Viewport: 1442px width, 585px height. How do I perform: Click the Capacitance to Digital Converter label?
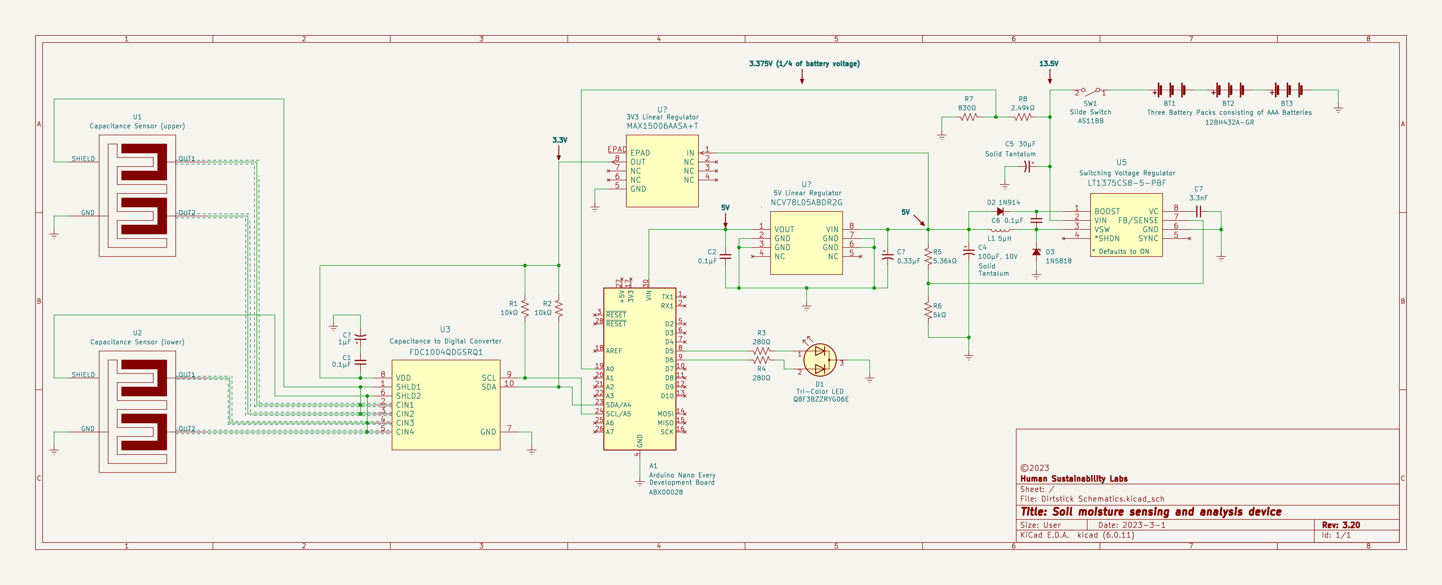446,341
